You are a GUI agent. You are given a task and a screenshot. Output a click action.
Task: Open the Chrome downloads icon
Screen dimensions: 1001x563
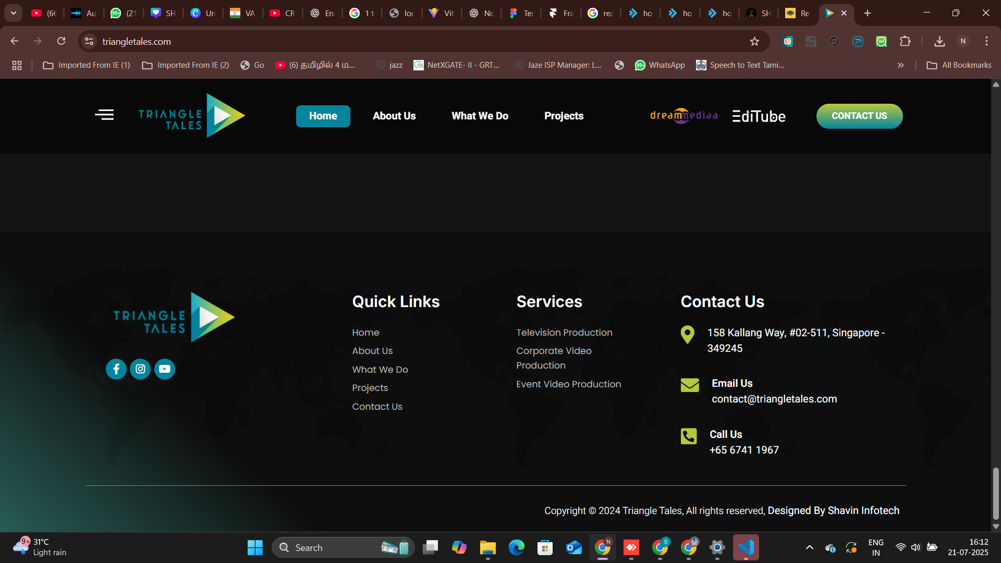(939, 42)
